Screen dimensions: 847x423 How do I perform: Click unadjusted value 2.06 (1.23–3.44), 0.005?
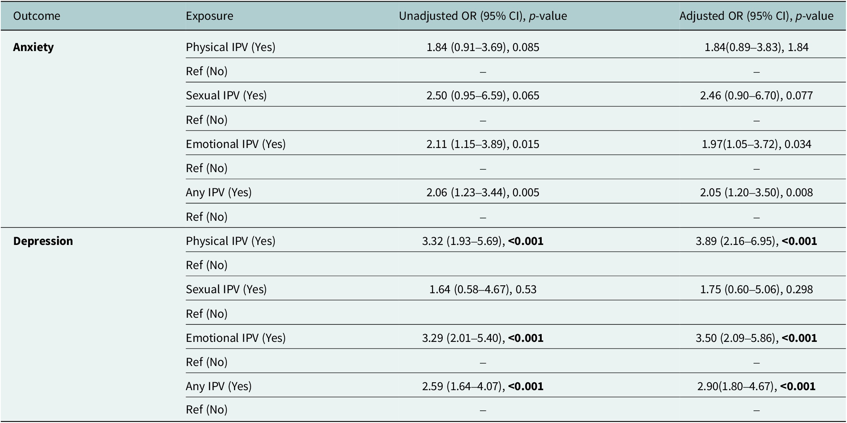pyautogui.click(x=483, y=192)
